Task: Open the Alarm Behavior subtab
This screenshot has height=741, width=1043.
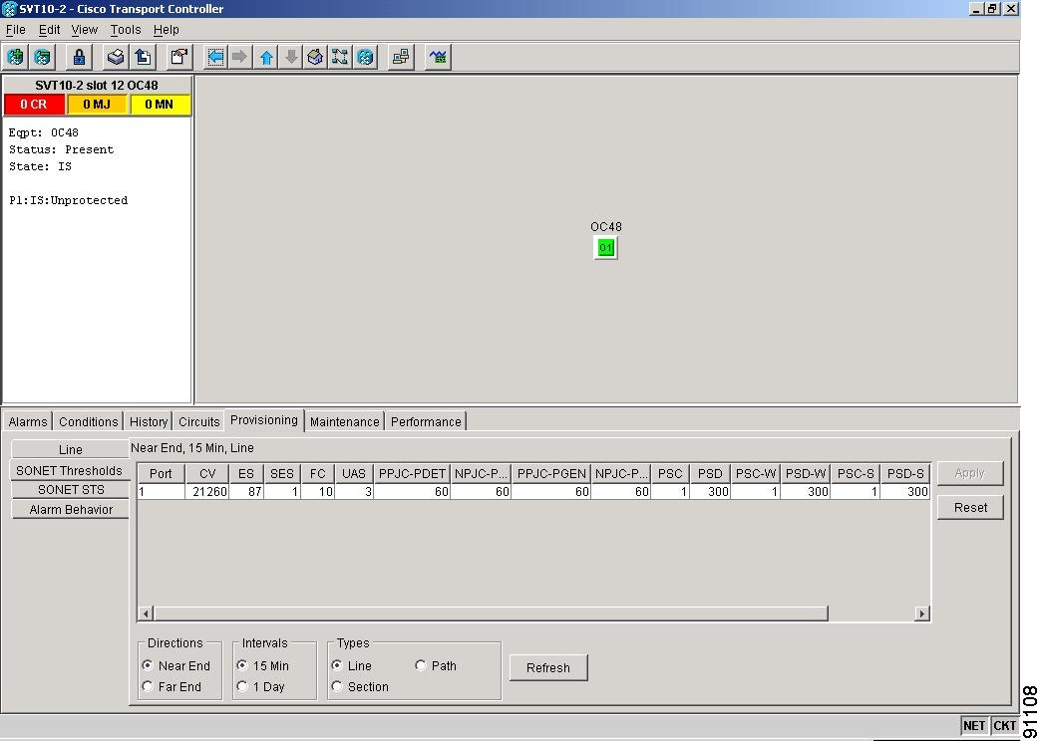Action: coord(71,510)
